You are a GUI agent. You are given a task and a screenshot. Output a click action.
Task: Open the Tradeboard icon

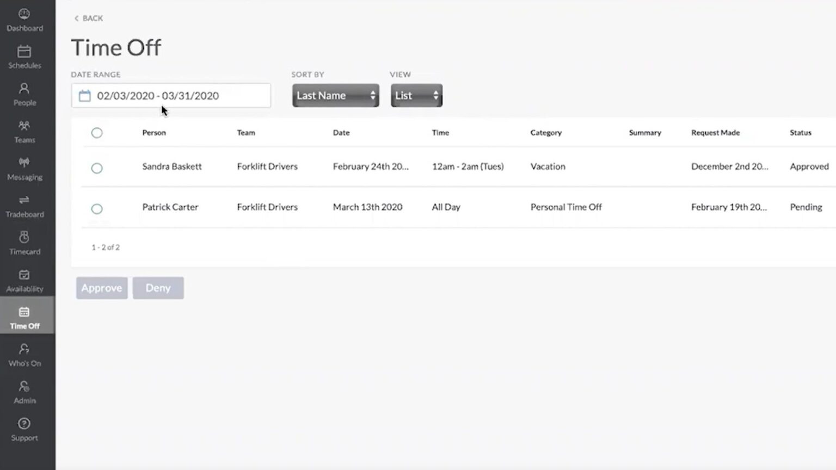(24, 200)
